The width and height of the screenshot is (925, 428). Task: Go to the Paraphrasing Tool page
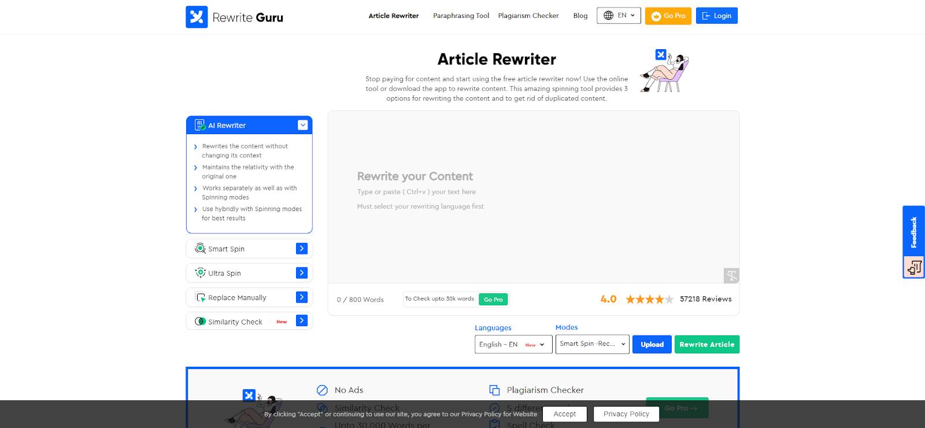[x=461, y=16]
